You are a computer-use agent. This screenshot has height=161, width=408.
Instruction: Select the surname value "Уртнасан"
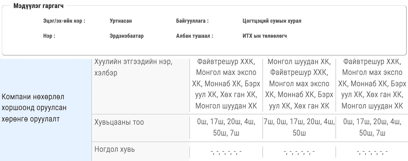(x=121, y=21)
